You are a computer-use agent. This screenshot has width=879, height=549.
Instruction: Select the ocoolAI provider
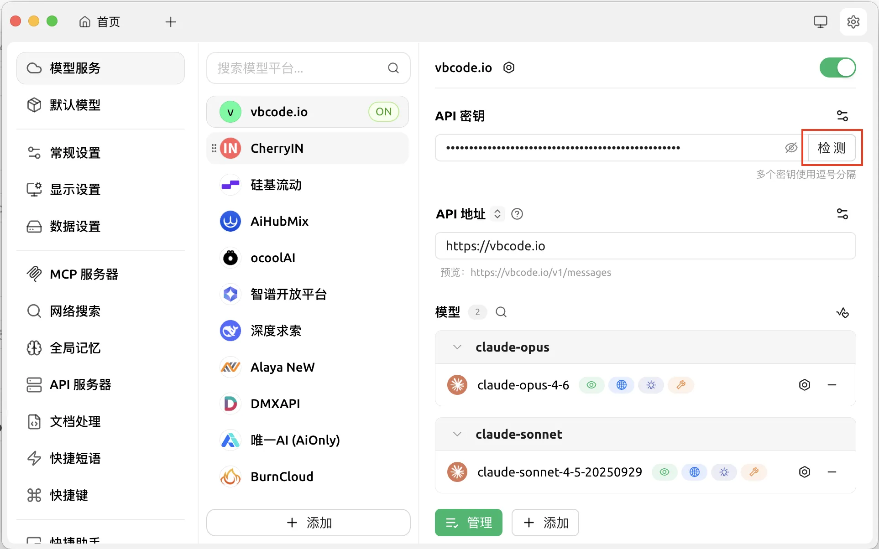tap(307, 258)
